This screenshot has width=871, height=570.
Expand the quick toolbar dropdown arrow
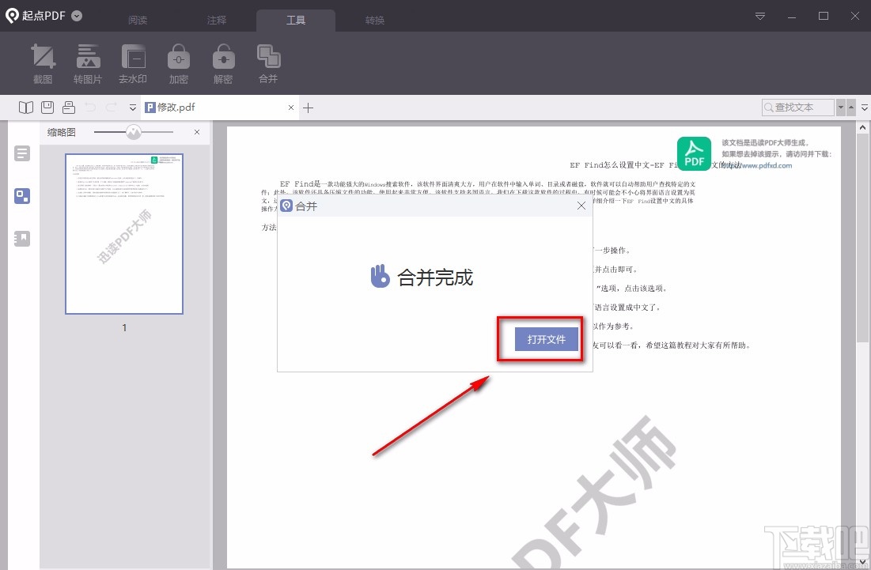click(133, 108)
